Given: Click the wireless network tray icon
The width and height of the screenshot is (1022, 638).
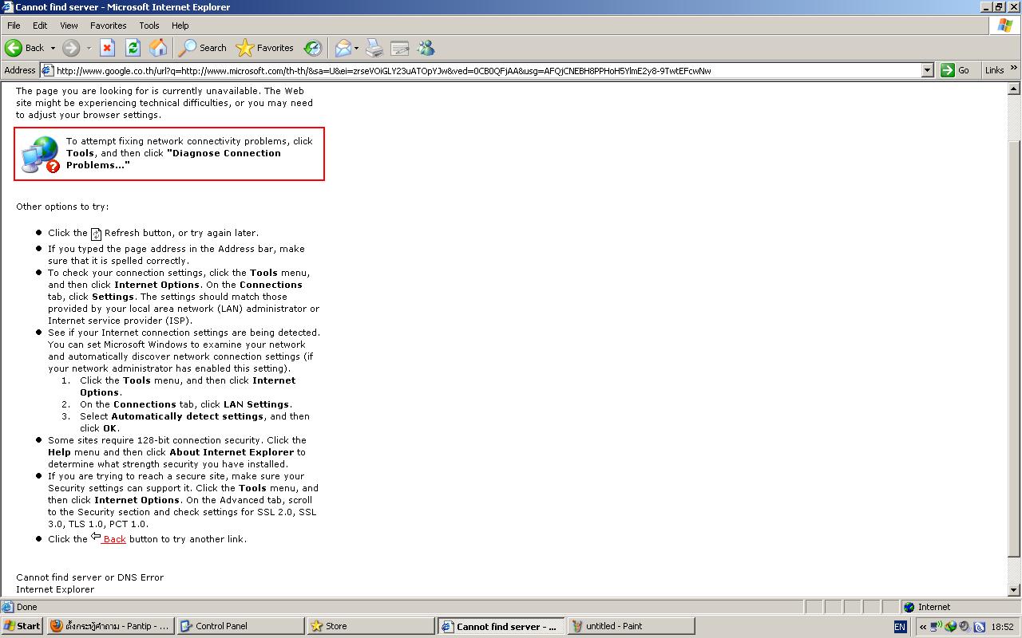Looking at the screenshot, I should [935, 626].
